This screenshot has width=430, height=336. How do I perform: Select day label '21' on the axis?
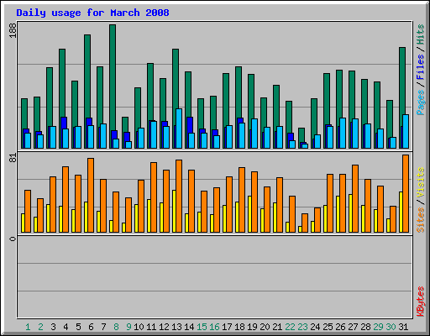tap(277, 327)
